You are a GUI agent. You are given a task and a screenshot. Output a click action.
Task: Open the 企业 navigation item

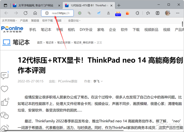[x=113, y=30]
